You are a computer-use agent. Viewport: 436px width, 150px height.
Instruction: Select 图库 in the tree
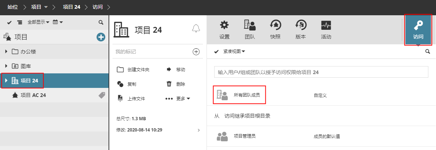[26, 66]
